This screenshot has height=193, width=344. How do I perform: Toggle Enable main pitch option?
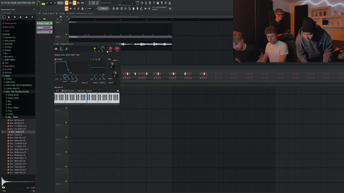tap(68, 91)
